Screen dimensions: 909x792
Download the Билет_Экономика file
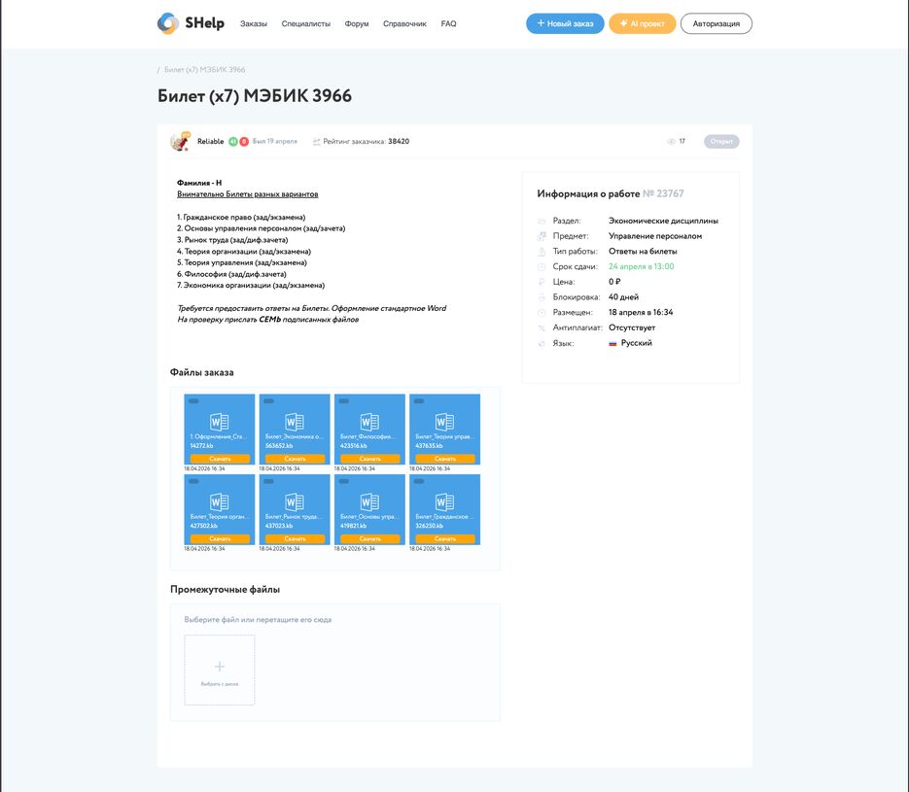click(x=295, y=459)
